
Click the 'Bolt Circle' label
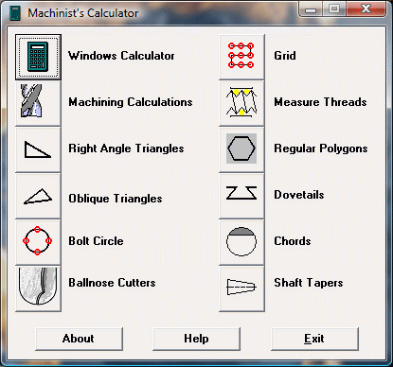pos(96,241)
